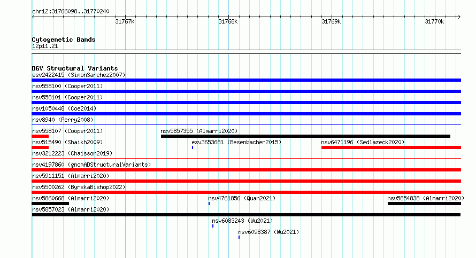Select the blue nsv558100 variant bar
Screen dimensions: 476x258
coord(247,91)
